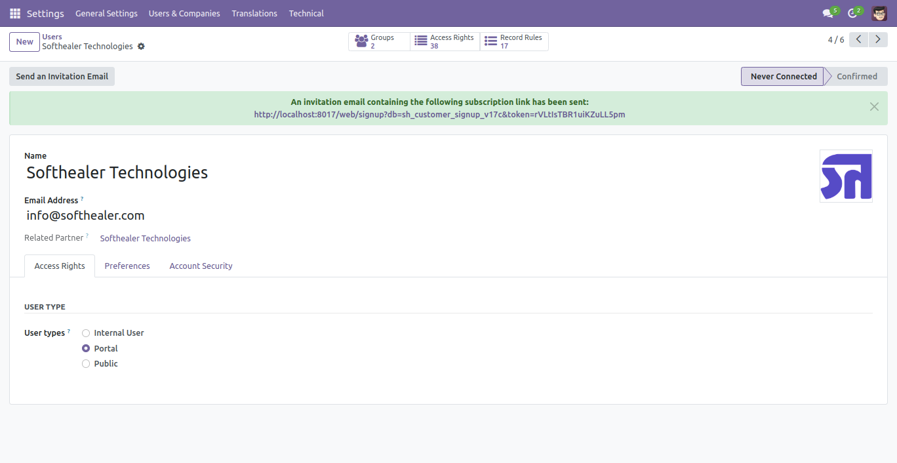Viewport: 897px width, 463px height.
Task: Click the 4 / 6 pager counter
Action: pyautogui.click(x=836, y=40)
